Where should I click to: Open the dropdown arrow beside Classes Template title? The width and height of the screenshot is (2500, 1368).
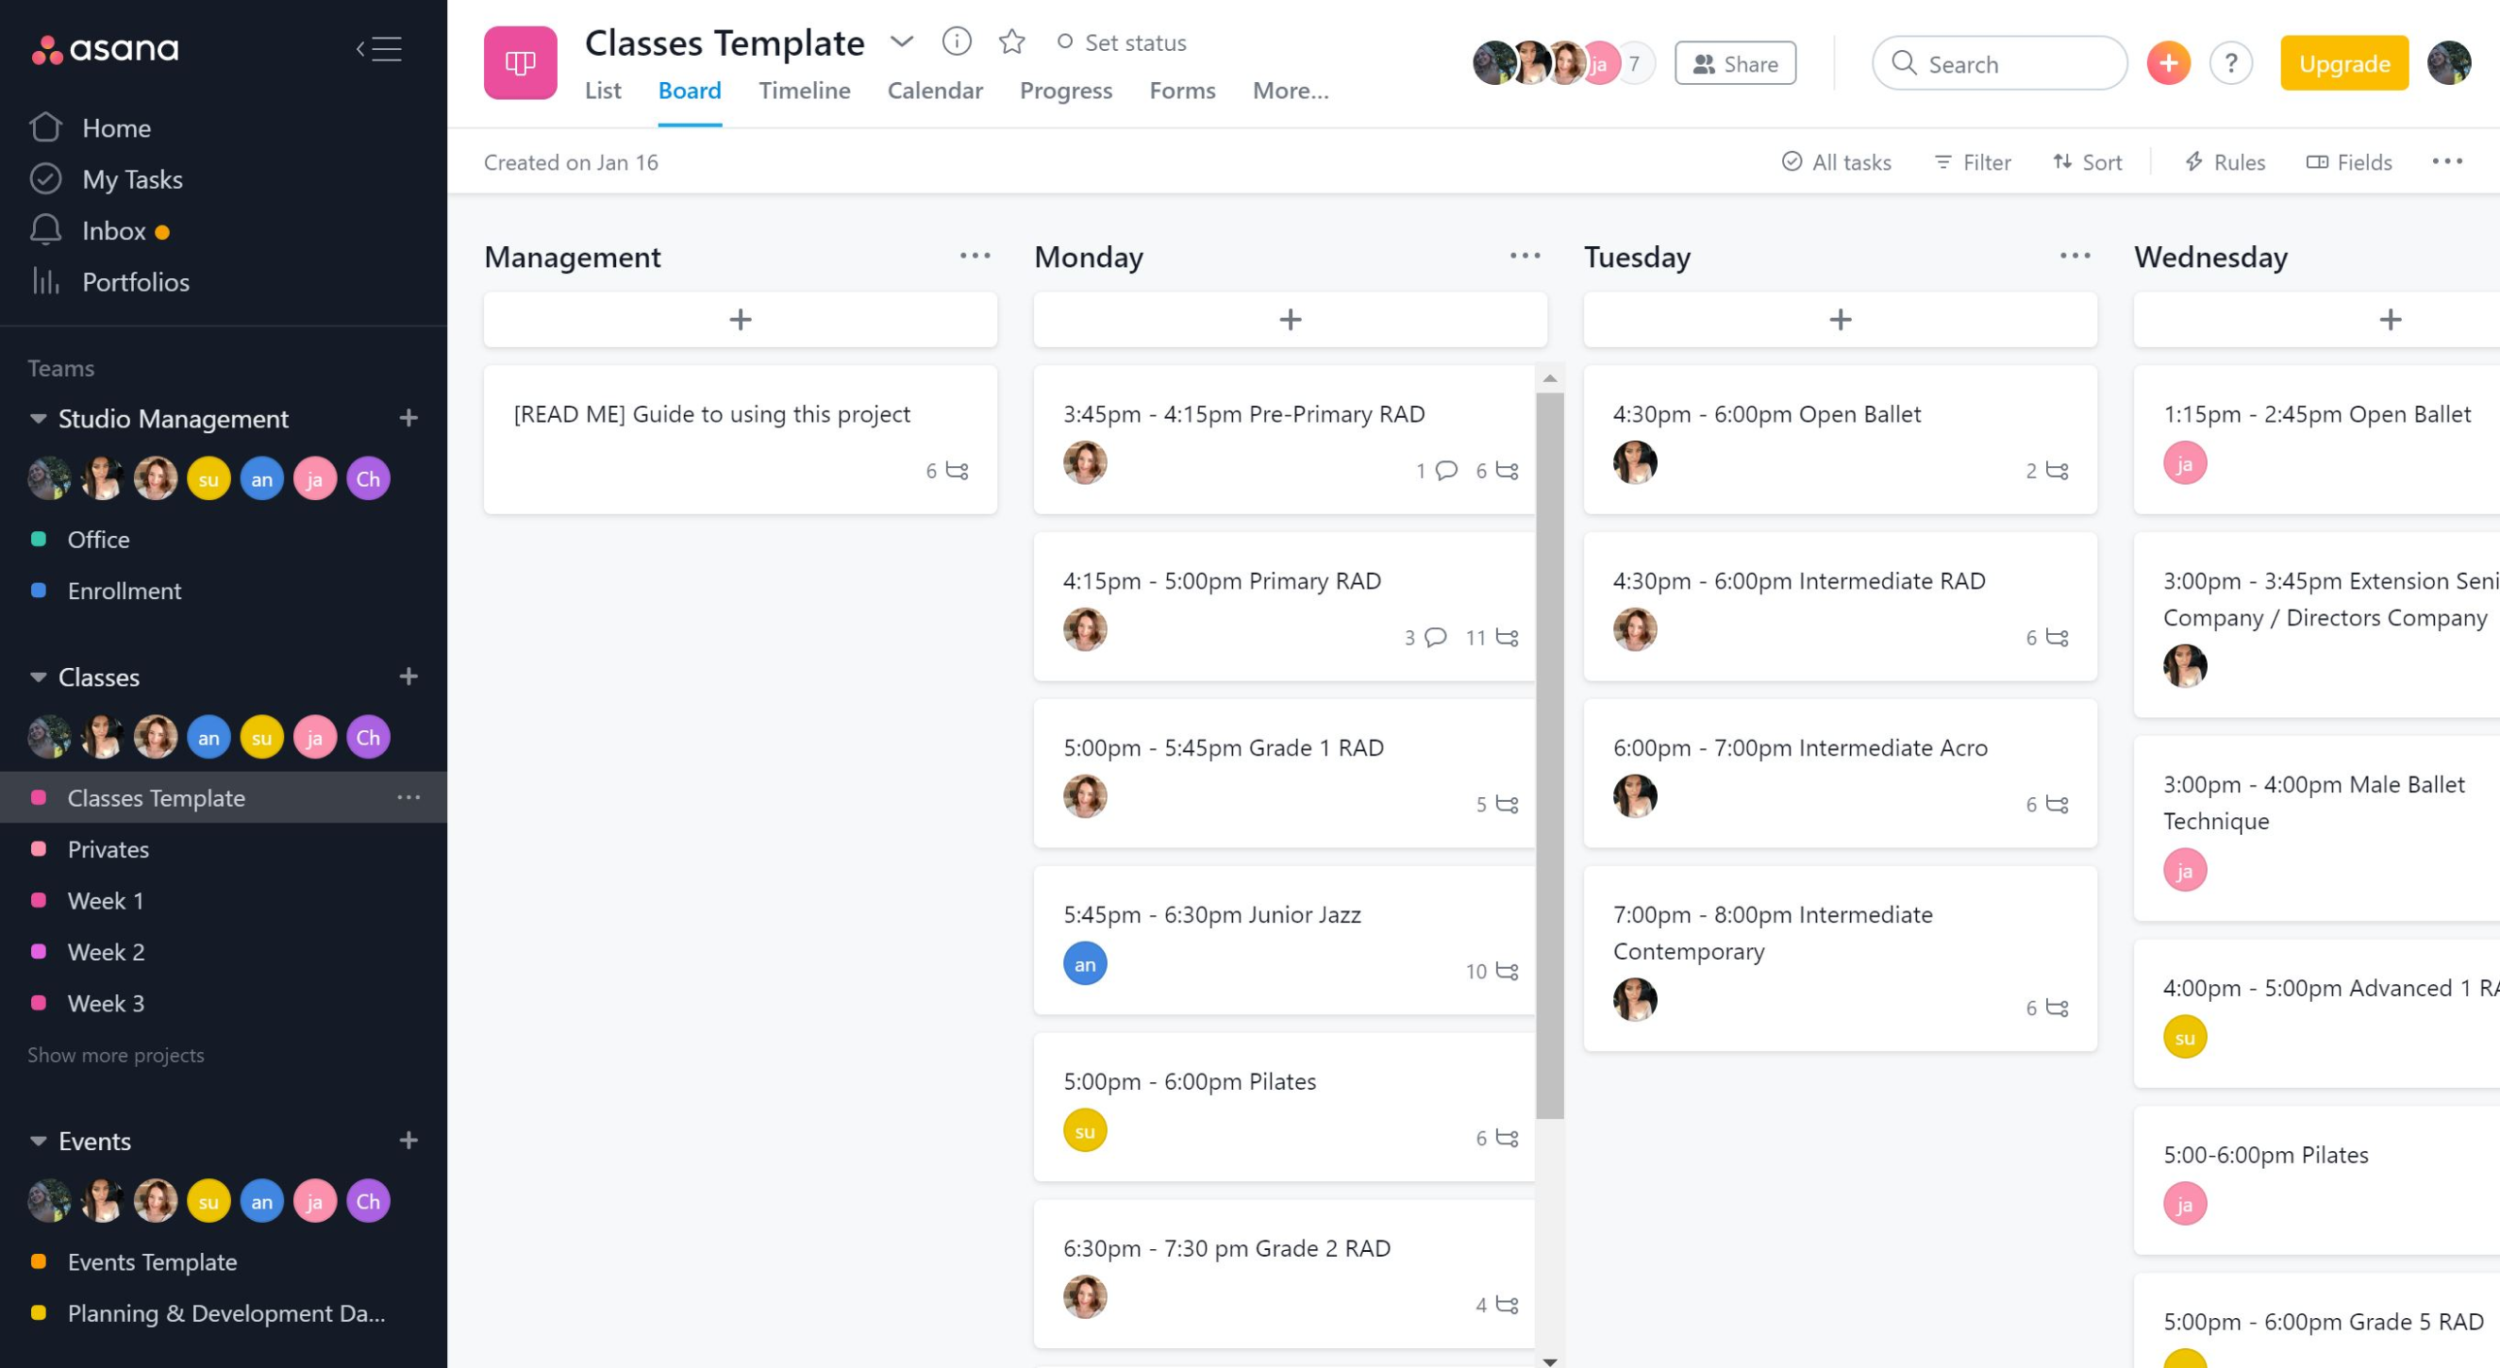902,41
